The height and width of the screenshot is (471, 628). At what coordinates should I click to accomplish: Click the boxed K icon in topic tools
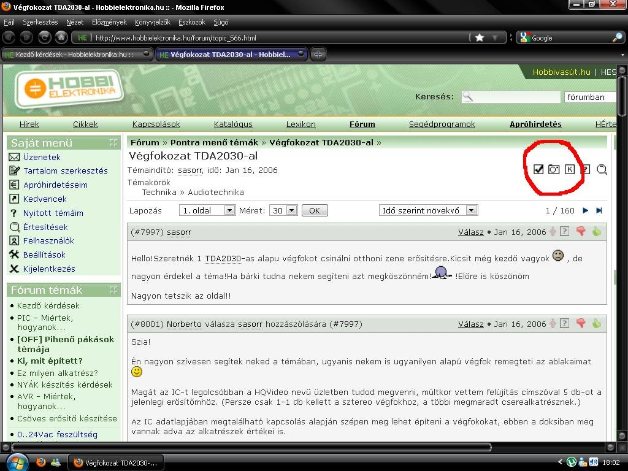(x=570, y=169)
